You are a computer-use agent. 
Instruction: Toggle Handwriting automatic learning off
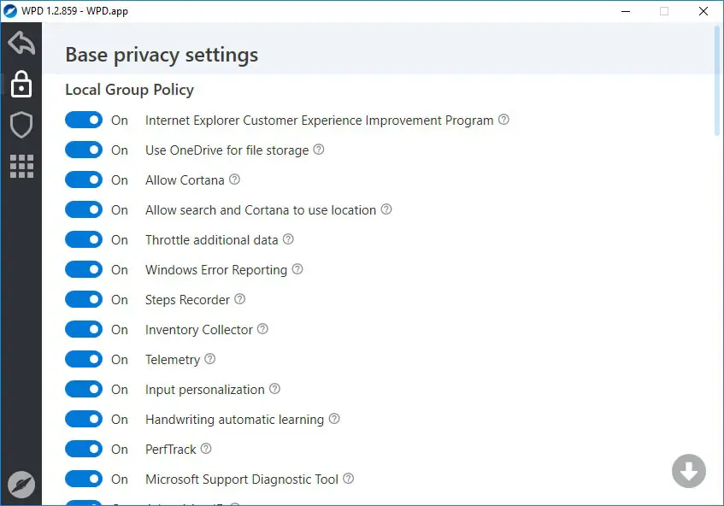[84, 420]
